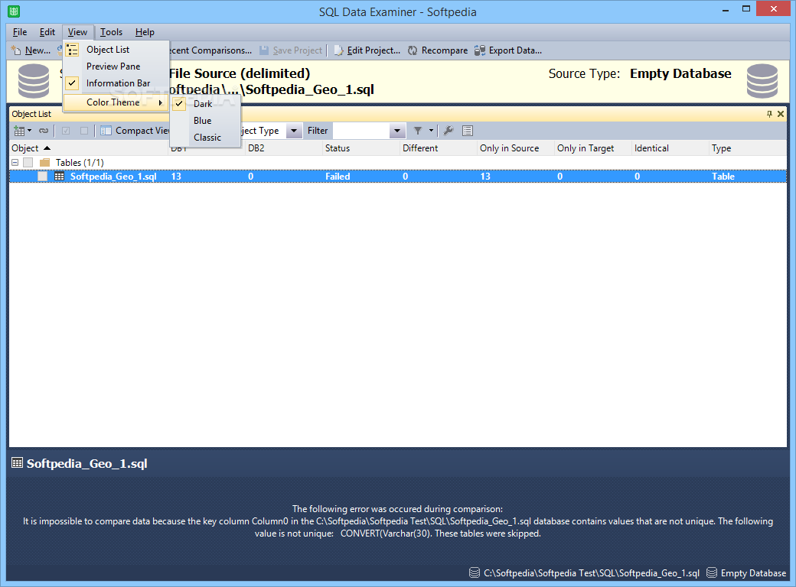The height and width of the screenshot is (587, 796).
Task: Collapse the Tables tree group
Action: pyautogui.click(x=15, y=163)
